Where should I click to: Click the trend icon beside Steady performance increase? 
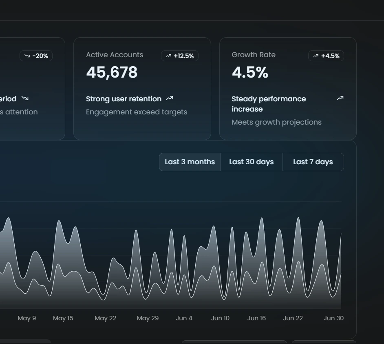point(340,98)
